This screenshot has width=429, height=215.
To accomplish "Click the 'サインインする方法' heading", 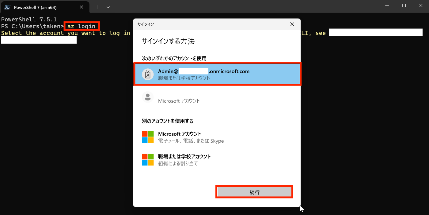I will coord(168,41).
